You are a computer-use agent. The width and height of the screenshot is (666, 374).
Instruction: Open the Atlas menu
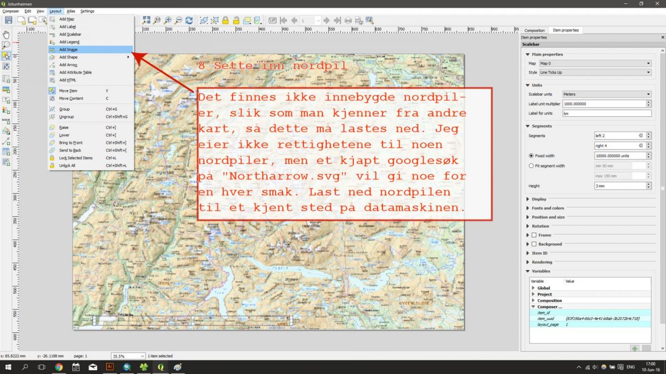[x=71, y=11]
